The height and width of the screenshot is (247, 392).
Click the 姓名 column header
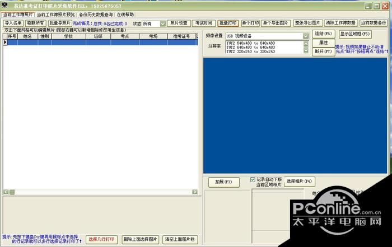tap(27, 36)
